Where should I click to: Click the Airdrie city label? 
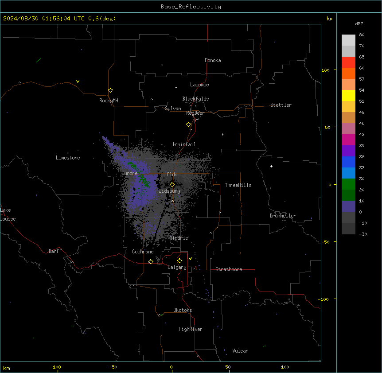coord(179,238)
